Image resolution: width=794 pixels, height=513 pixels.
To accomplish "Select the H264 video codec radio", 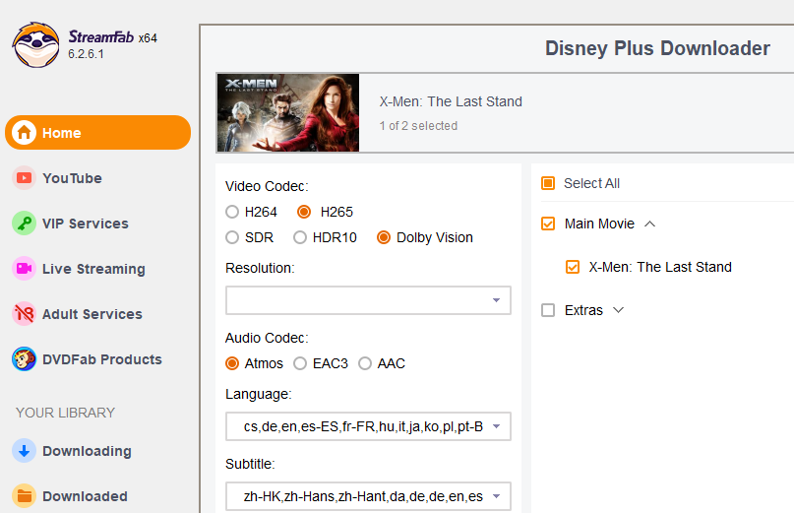I will tap(232, 212).
